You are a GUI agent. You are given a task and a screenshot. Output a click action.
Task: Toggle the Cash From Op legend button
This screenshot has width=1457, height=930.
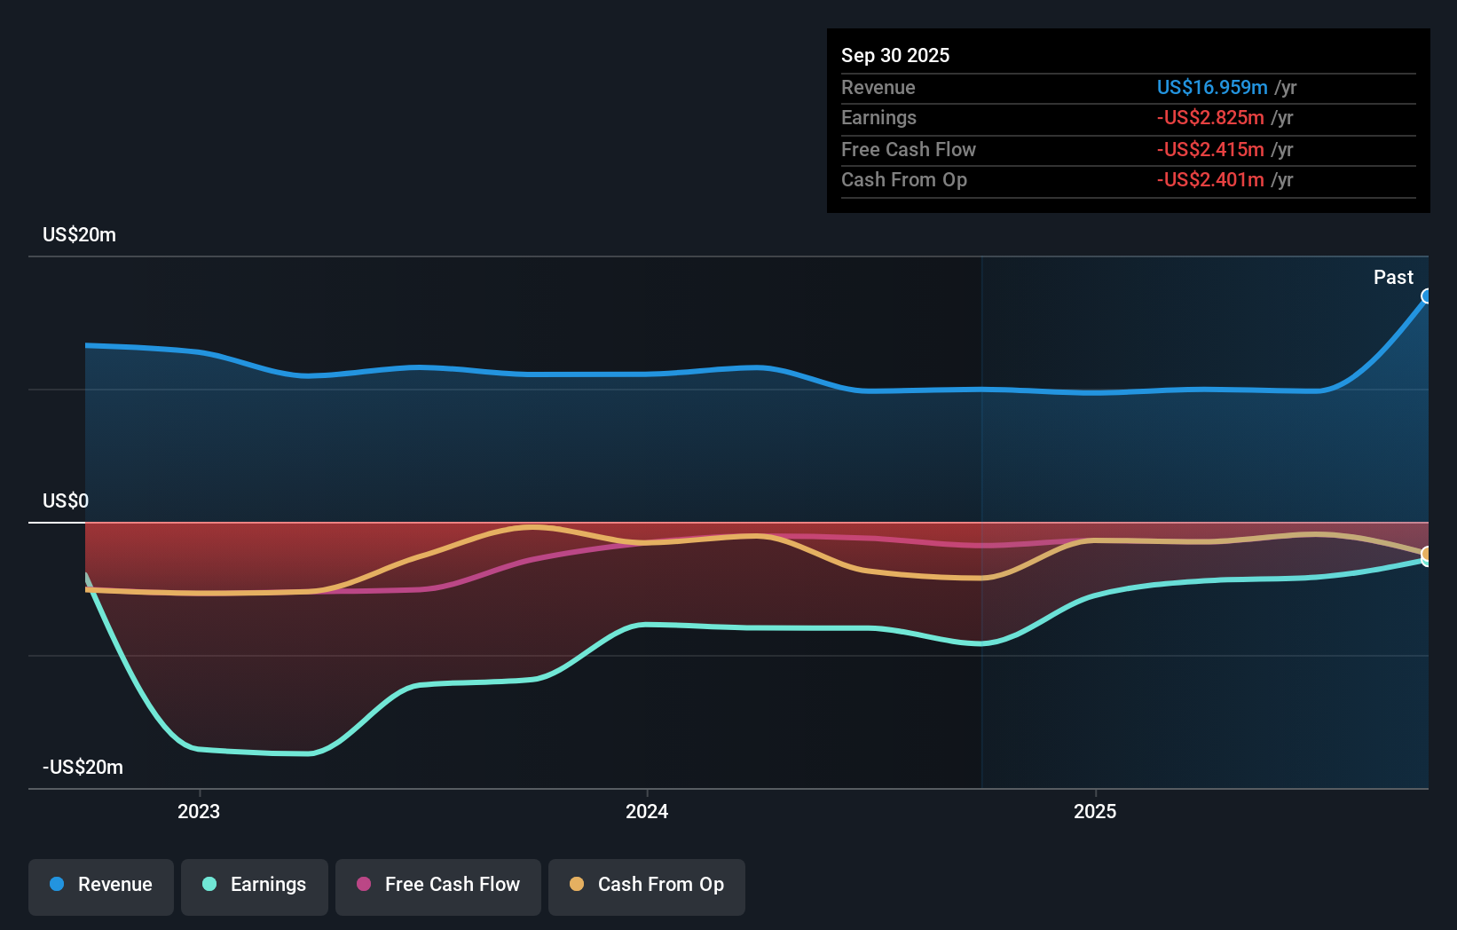pyautogui.click(x=647, y=886)
